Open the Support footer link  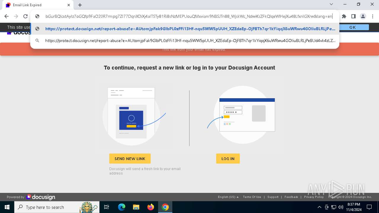[273, 197]
